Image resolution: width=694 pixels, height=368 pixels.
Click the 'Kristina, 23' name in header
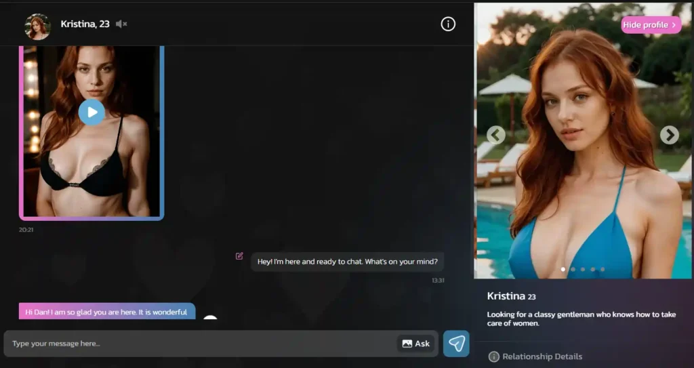tap(85, 24)
